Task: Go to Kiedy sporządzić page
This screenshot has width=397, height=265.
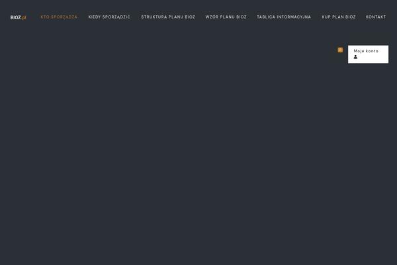Action: [x=109, y=17]
